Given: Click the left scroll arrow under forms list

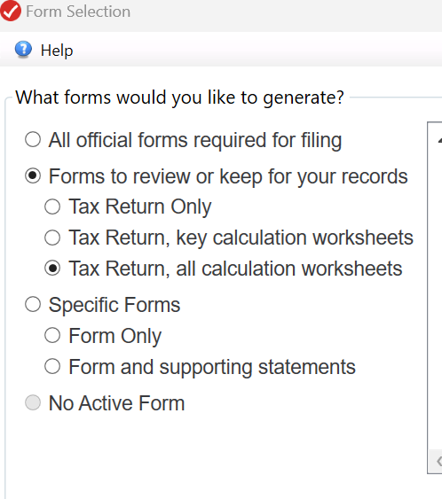Looking at the screenshot, I should [438, 461].
